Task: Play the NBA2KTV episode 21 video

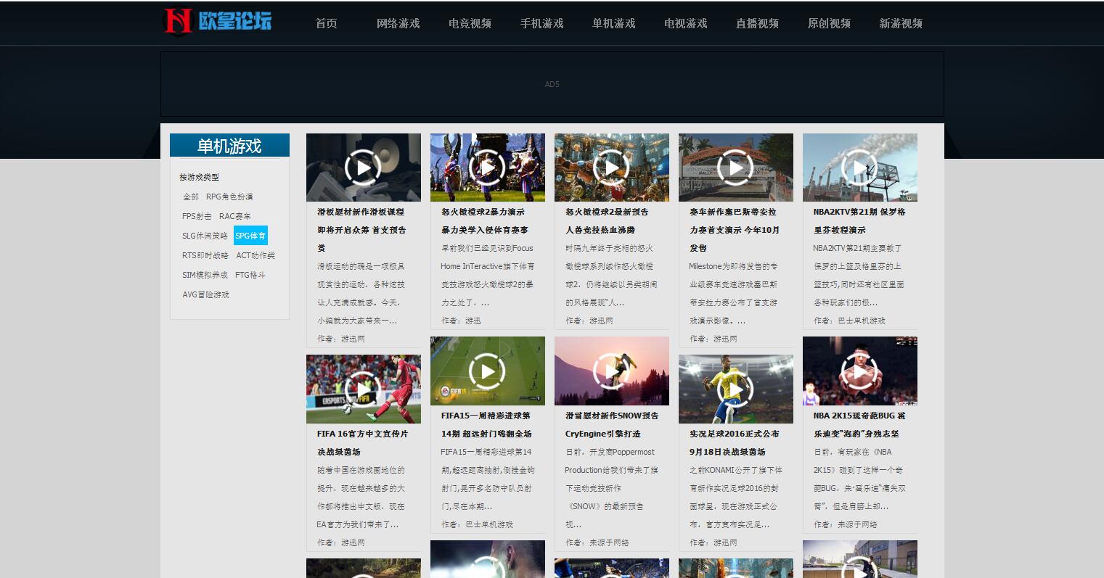Action: (859, 168)
